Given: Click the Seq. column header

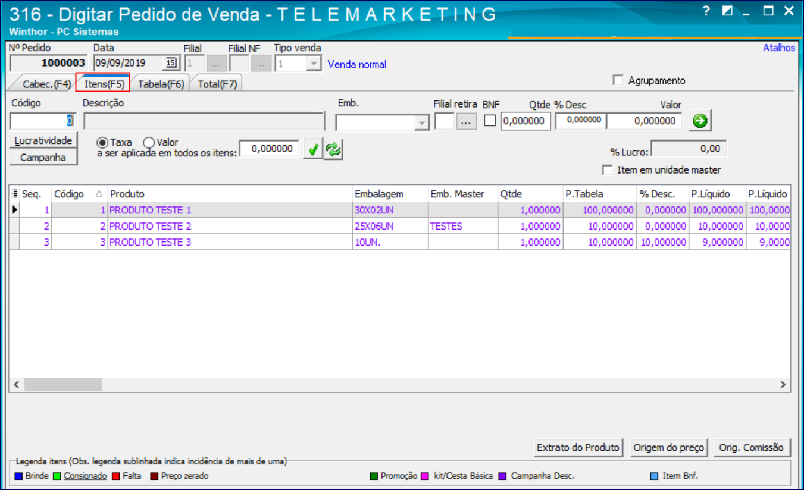Looking at the screenshot, I should [36, 194].
